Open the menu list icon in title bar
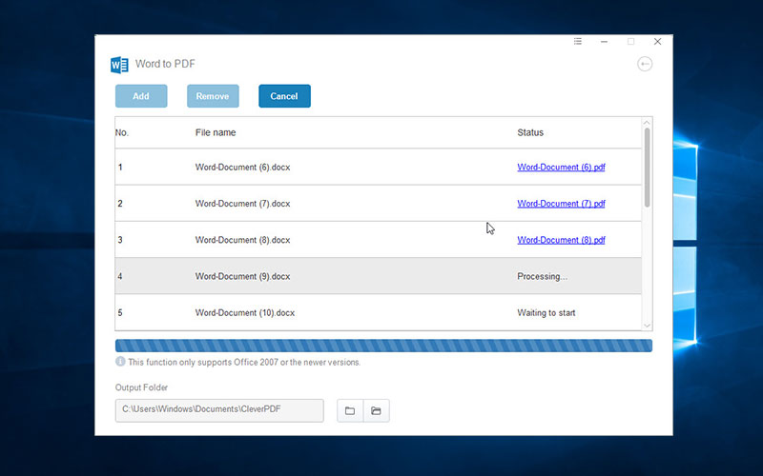 point(578,41)
